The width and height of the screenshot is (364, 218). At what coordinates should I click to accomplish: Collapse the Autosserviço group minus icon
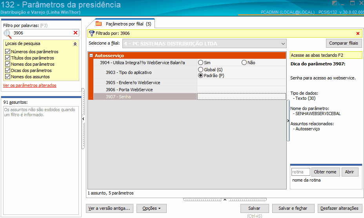pyautogui.click(x=91, y=56)
